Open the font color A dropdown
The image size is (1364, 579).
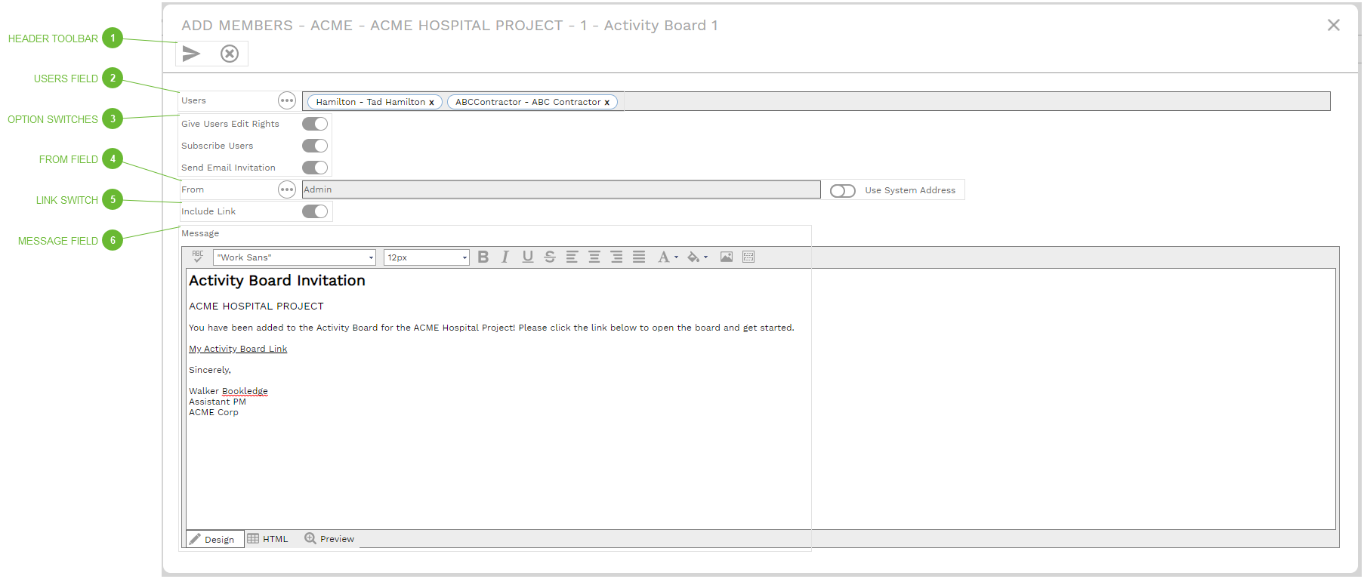tap(668, 257)
